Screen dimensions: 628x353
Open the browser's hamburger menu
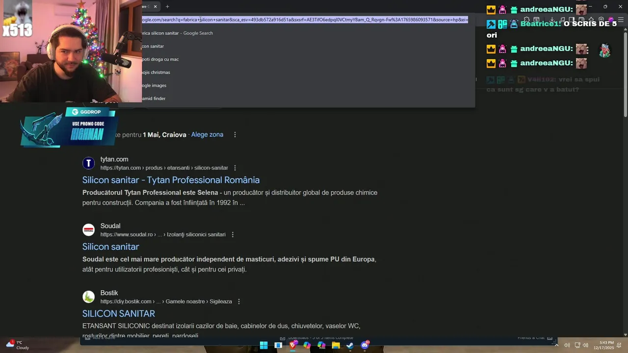(x=621, y=20)
